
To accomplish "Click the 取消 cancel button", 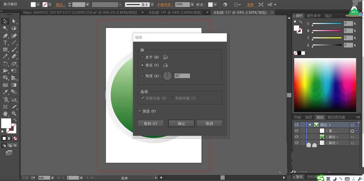I will (209, 124).
